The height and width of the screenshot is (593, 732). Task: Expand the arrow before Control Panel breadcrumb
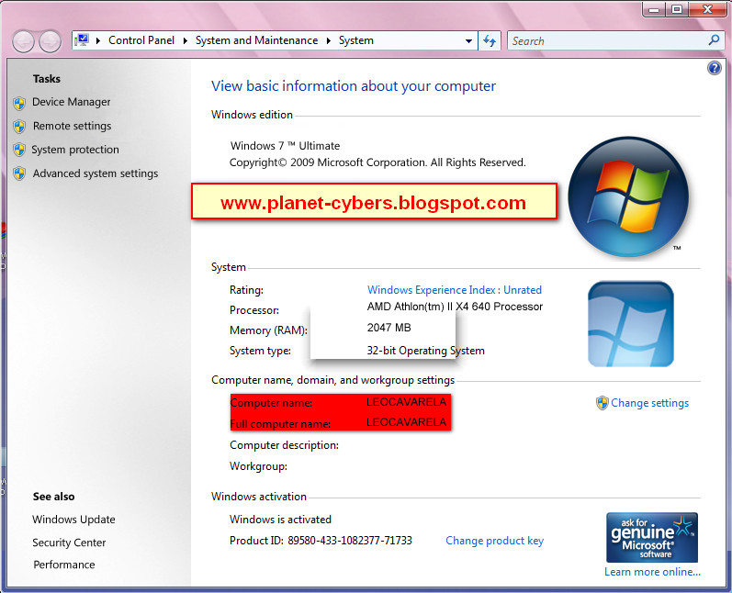pyautogui.click(x=98, y=40)
